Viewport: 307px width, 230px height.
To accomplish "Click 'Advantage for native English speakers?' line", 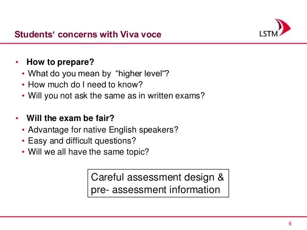I will pyautogui.click(x=103, y=130).
